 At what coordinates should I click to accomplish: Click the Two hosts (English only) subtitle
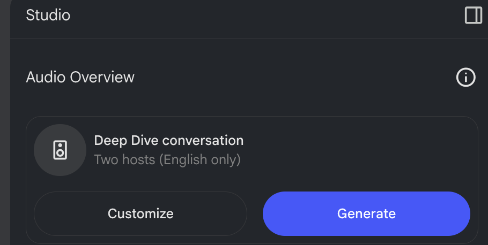pos(167,160)
